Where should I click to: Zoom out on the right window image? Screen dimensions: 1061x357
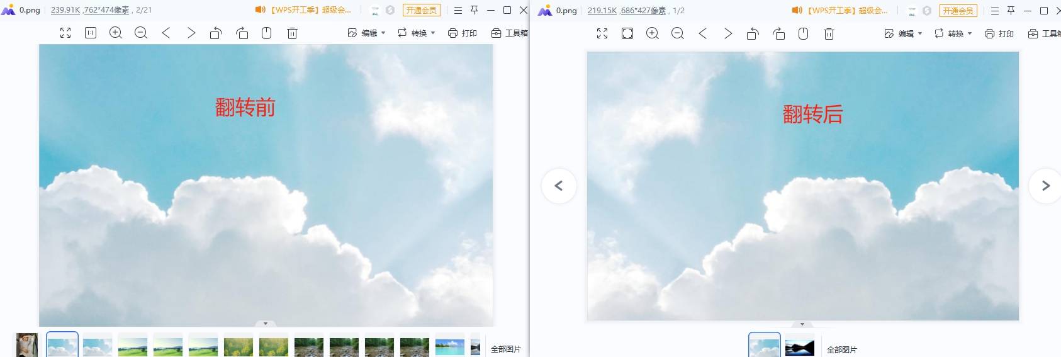coord(678,33)
